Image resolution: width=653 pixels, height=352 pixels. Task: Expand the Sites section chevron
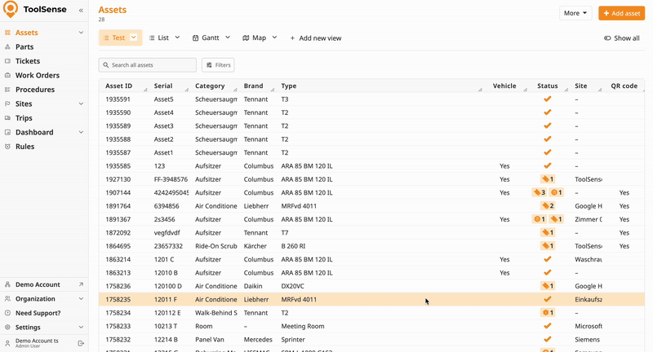[81, 103]
